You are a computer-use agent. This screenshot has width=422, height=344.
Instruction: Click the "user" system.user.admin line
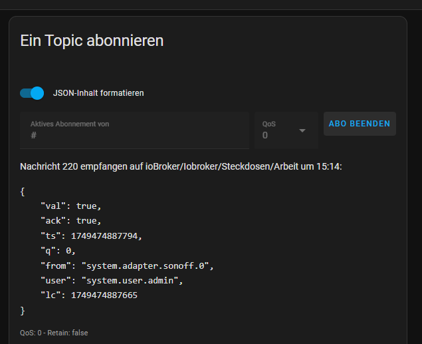pyautogui.click(x=111, y=280)
